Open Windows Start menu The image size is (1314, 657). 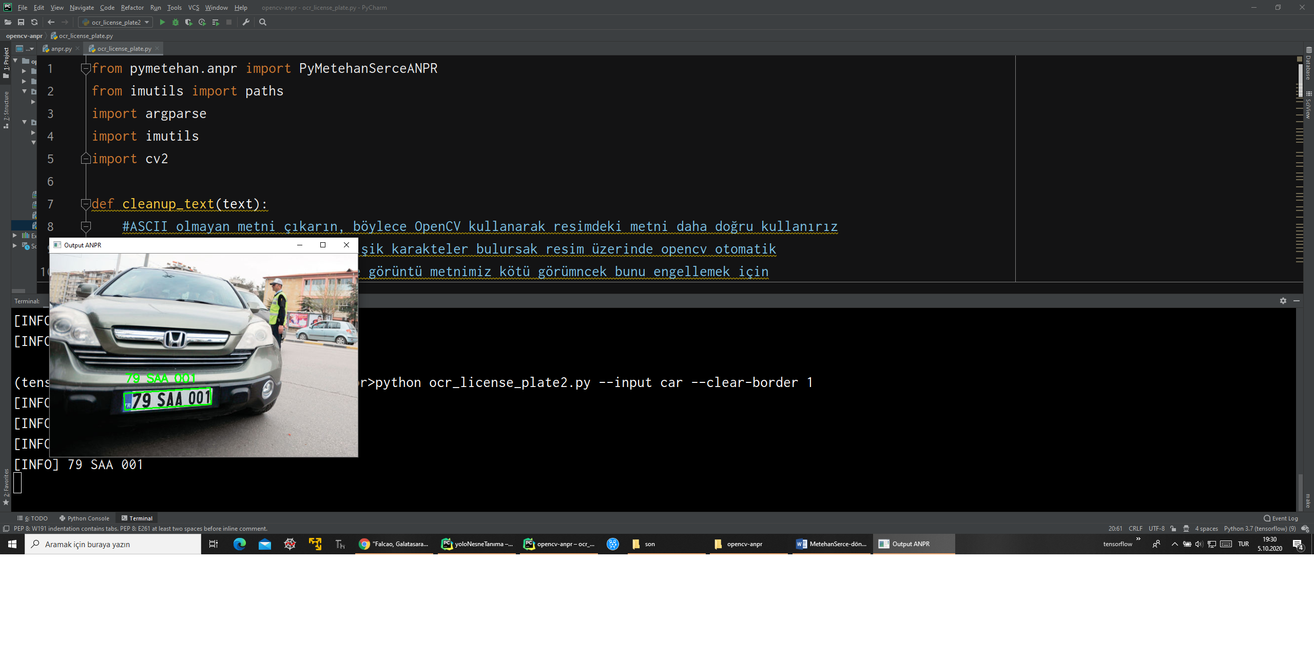[x=12, y=544]
